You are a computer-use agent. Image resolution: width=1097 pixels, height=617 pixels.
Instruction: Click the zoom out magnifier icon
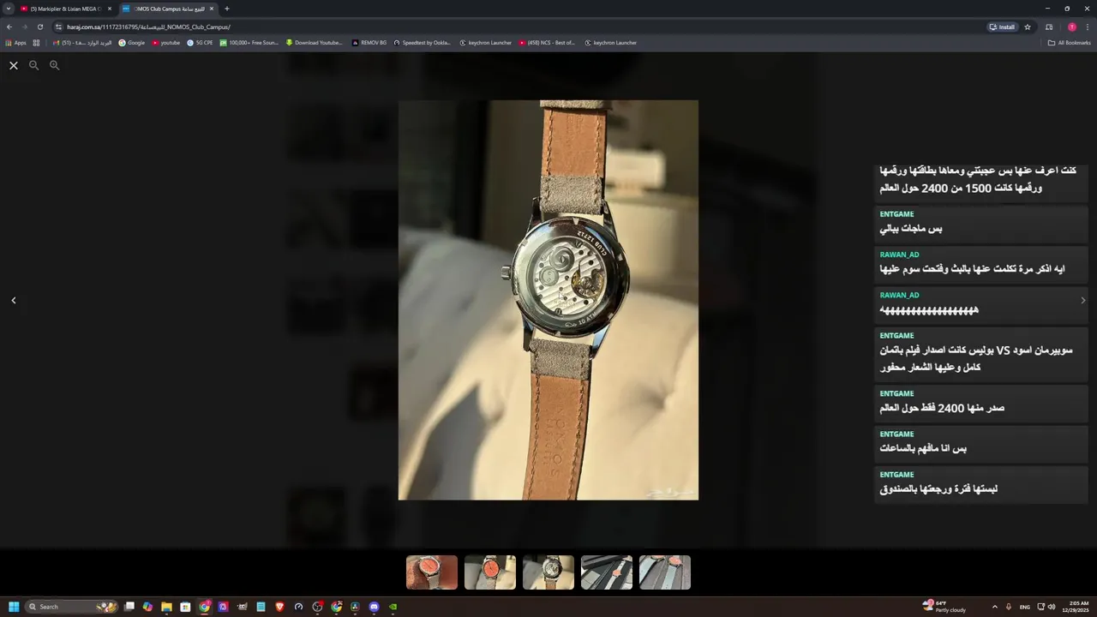pos(34,65)
